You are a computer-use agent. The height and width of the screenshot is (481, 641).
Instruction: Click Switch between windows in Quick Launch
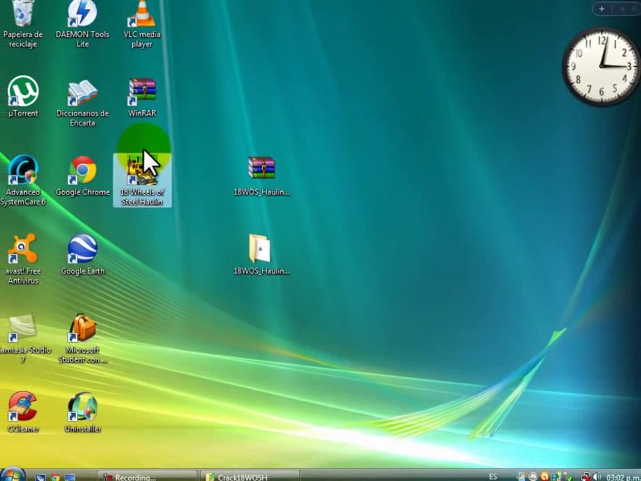(41, 477)
